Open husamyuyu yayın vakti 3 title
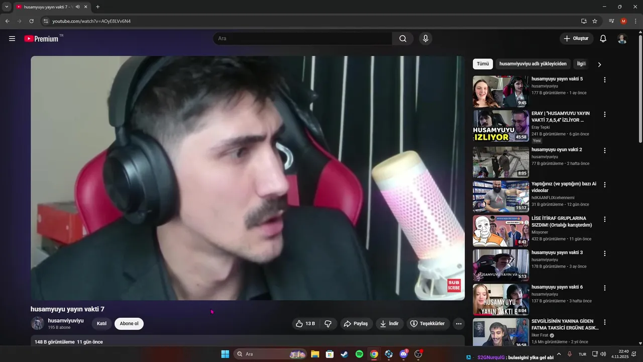 [557, 252]
